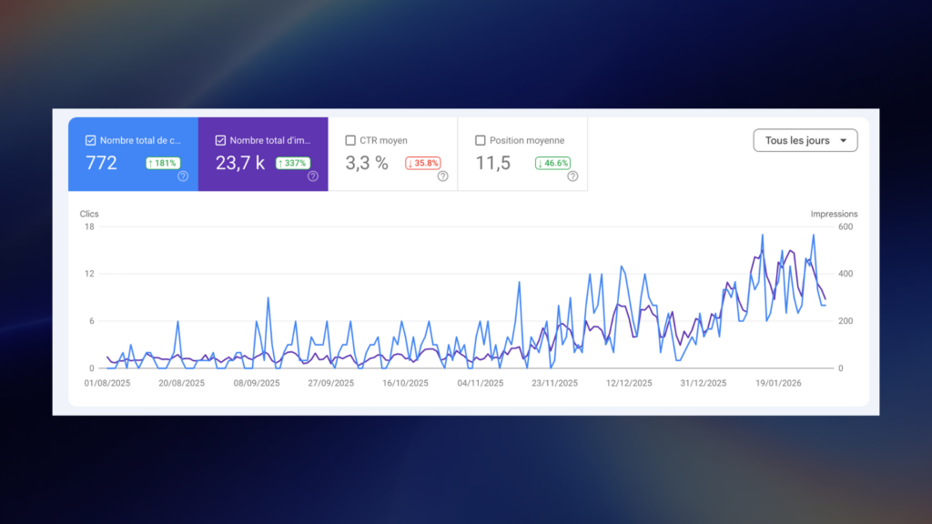Select the Position moyenne metric card
This screenshot has width=932, height=524.
(x=522, y=155)
